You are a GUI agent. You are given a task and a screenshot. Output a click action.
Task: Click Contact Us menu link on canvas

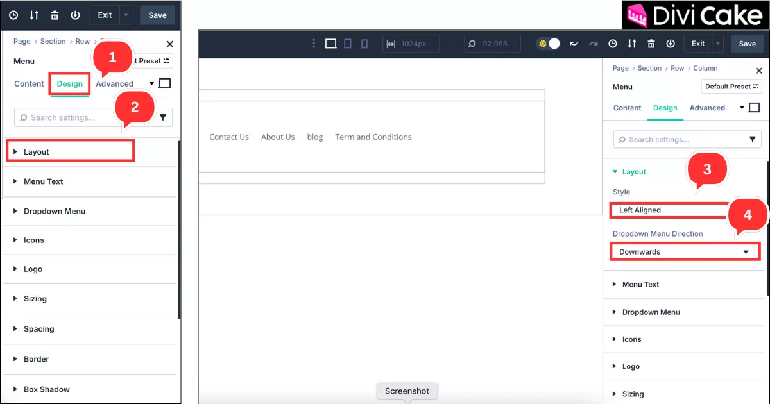[x=229, y=137]
